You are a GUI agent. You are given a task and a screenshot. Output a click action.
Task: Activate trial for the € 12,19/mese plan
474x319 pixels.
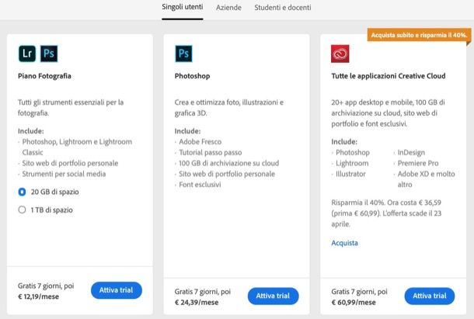coord(117,290)
